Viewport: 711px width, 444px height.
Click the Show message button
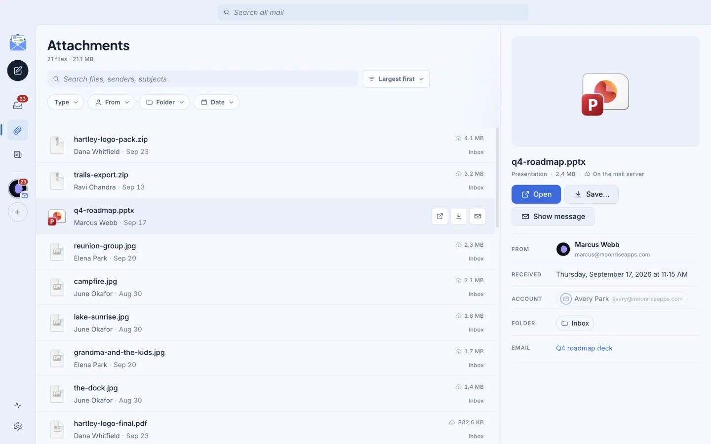click(553, 217)
